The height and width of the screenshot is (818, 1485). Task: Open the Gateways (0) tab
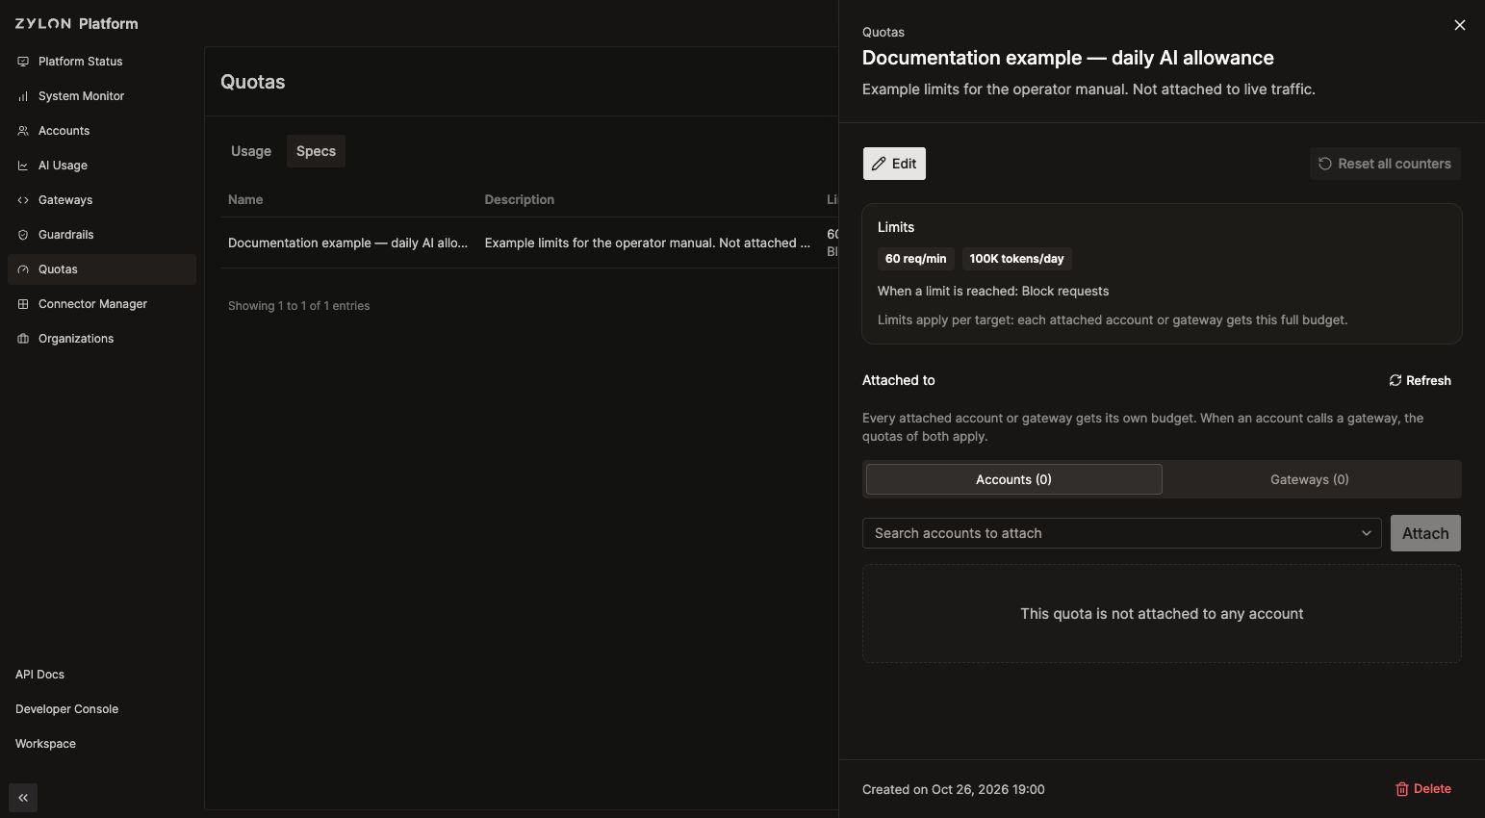[1310, 479]
